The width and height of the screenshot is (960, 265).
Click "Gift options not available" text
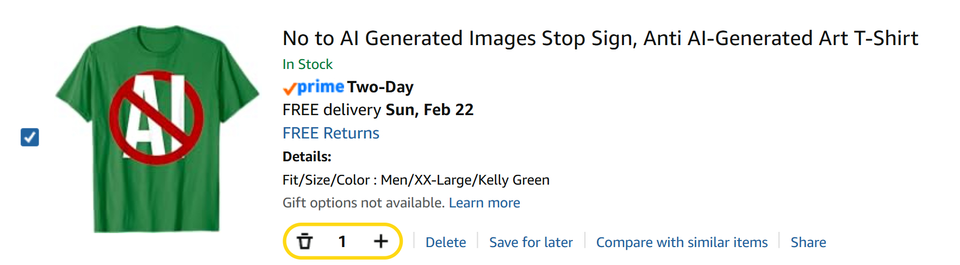point(364,203)
